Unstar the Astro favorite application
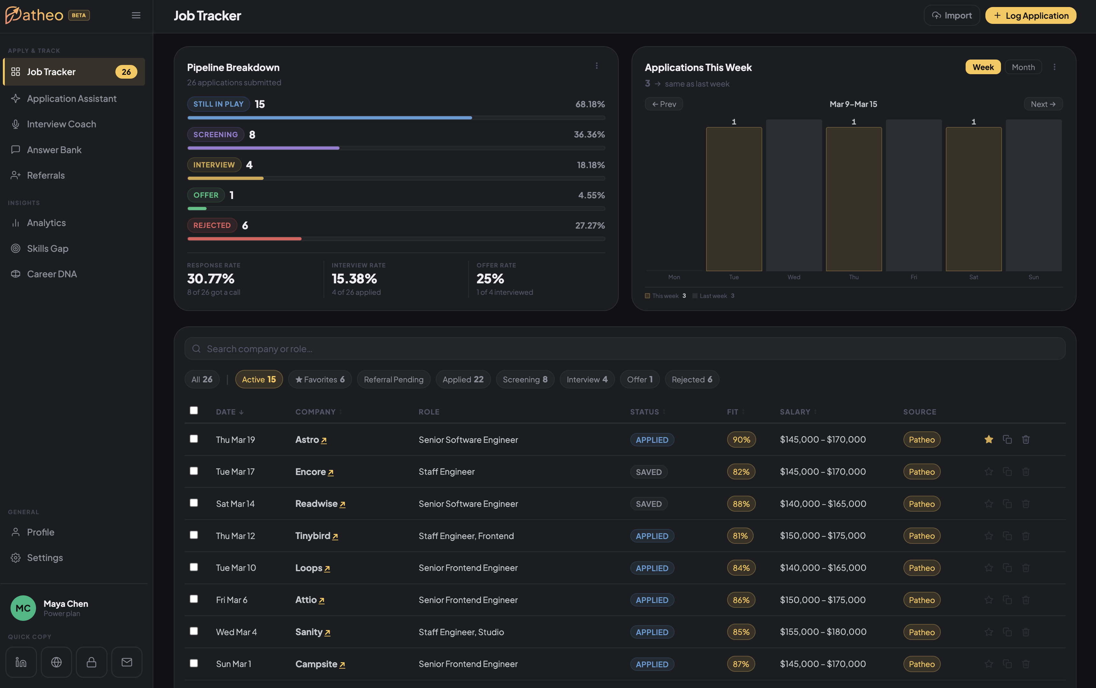Screen dimensions: 1096x688 tap(989, 439)
